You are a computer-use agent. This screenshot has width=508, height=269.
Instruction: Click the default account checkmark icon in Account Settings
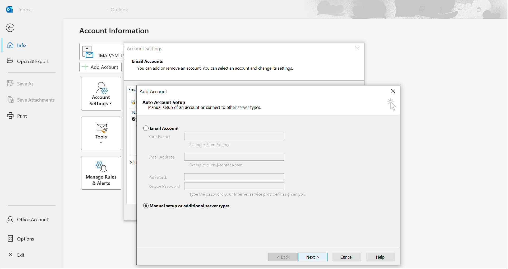(134, 119)
